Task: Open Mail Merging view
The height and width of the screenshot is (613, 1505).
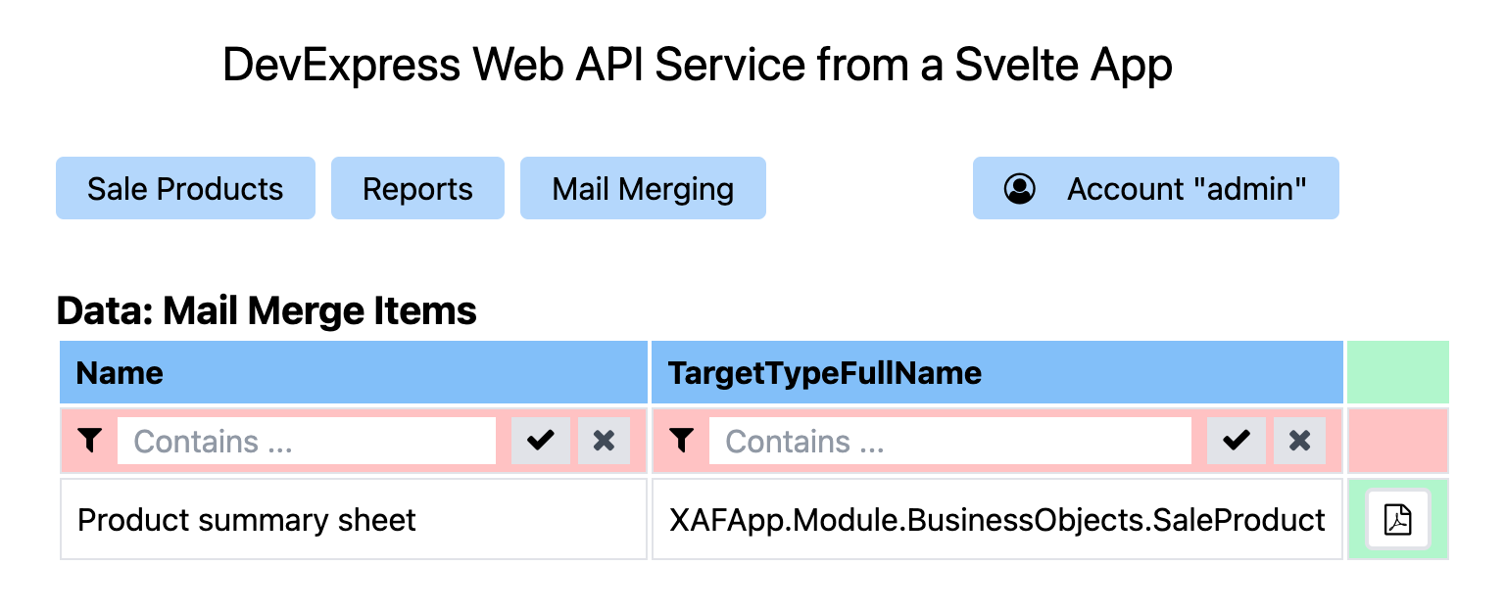Action: tap(643, 188)
